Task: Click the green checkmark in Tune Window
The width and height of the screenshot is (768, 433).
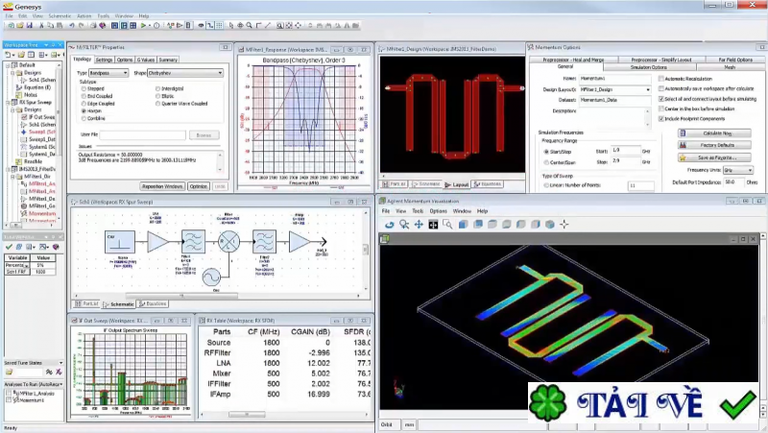Action: [9, 247]
